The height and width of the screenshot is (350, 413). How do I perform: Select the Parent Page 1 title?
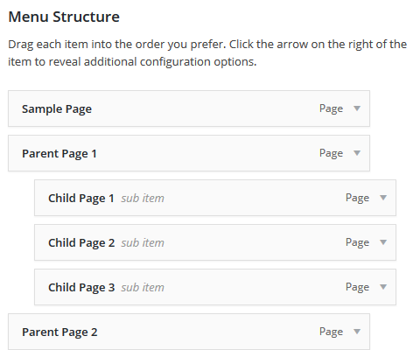(x=59, y=154)
